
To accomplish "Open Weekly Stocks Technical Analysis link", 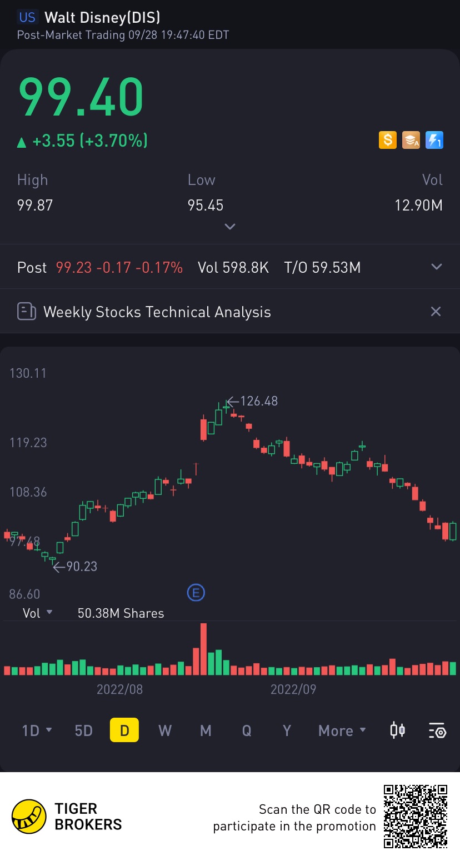I will (157, 312).
